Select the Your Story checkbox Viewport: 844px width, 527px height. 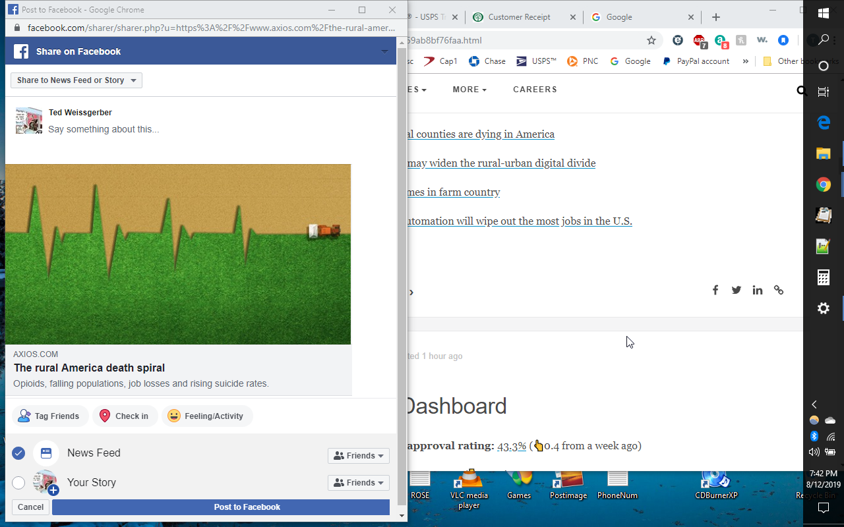pos(18,483)
